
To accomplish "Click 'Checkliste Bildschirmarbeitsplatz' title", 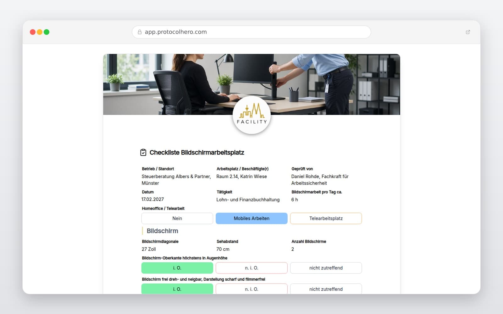I will point(197,153).
